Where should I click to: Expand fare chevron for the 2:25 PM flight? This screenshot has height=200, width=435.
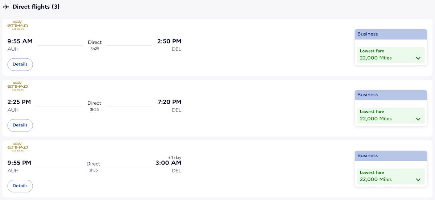coord(418,119)
